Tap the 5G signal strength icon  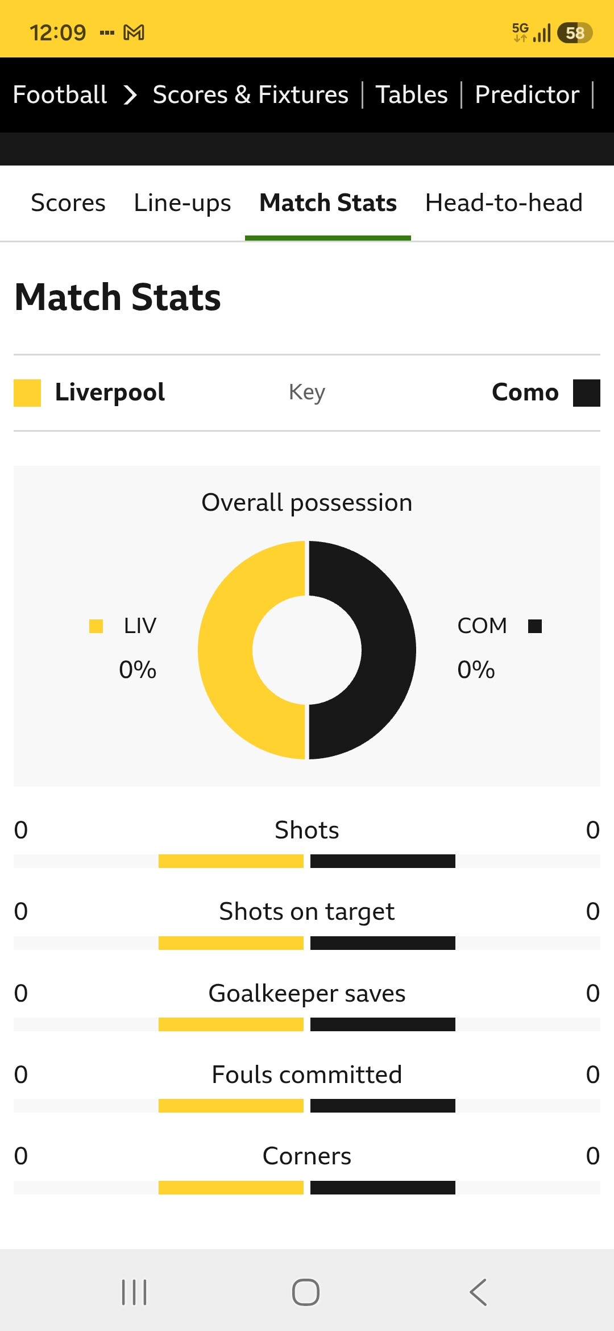531,32
